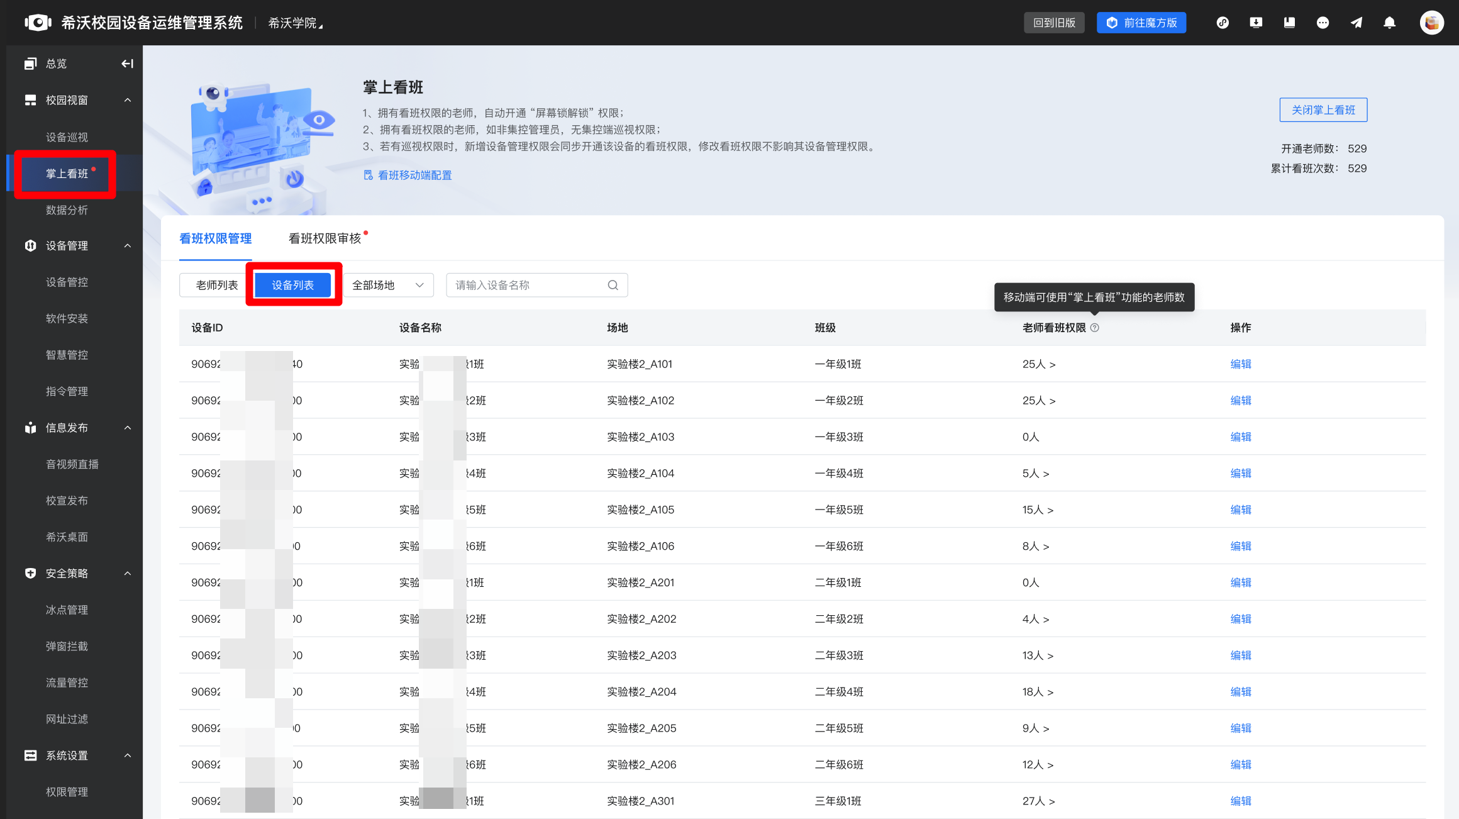Expand 18人 teacher list for 二年级4班
This screenshot has height=819, width=1459.
pos(1038,691)
